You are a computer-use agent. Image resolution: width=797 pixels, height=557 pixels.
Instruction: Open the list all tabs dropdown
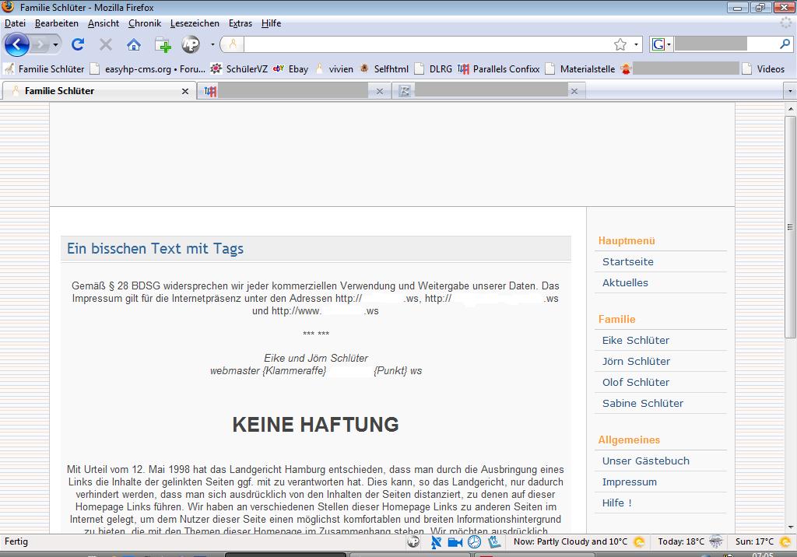point(790,91)
